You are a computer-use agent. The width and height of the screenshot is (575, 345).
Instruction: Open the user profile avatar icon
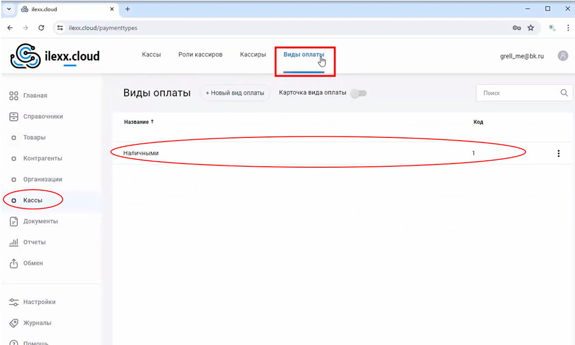tap(562, 56)
